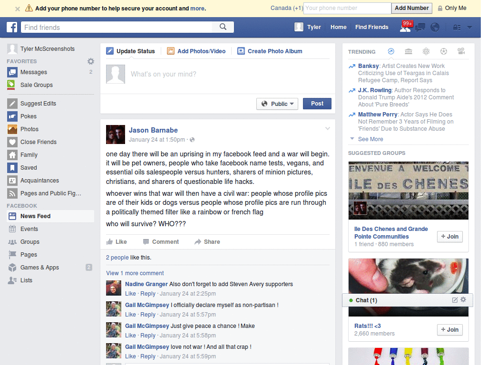Open Sale Groups in the sidebar
Image resolution: width=487 pixels, height=365 pixels.
pos(50,85)
